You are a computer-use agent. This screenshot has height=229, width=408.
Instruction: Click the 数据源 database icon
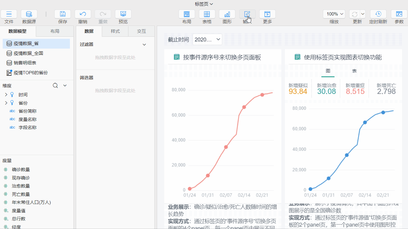click(29, 14)
